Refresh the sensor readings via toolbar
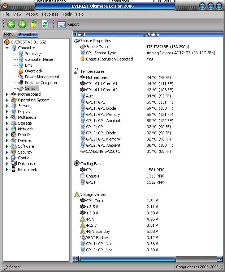 pyautogui.click(x=45, y=24)
